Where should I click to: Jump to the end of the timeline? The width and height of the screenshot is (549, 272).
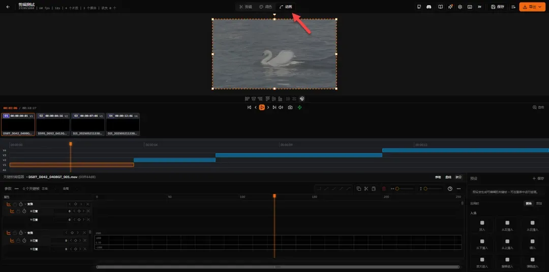[274, 108]
